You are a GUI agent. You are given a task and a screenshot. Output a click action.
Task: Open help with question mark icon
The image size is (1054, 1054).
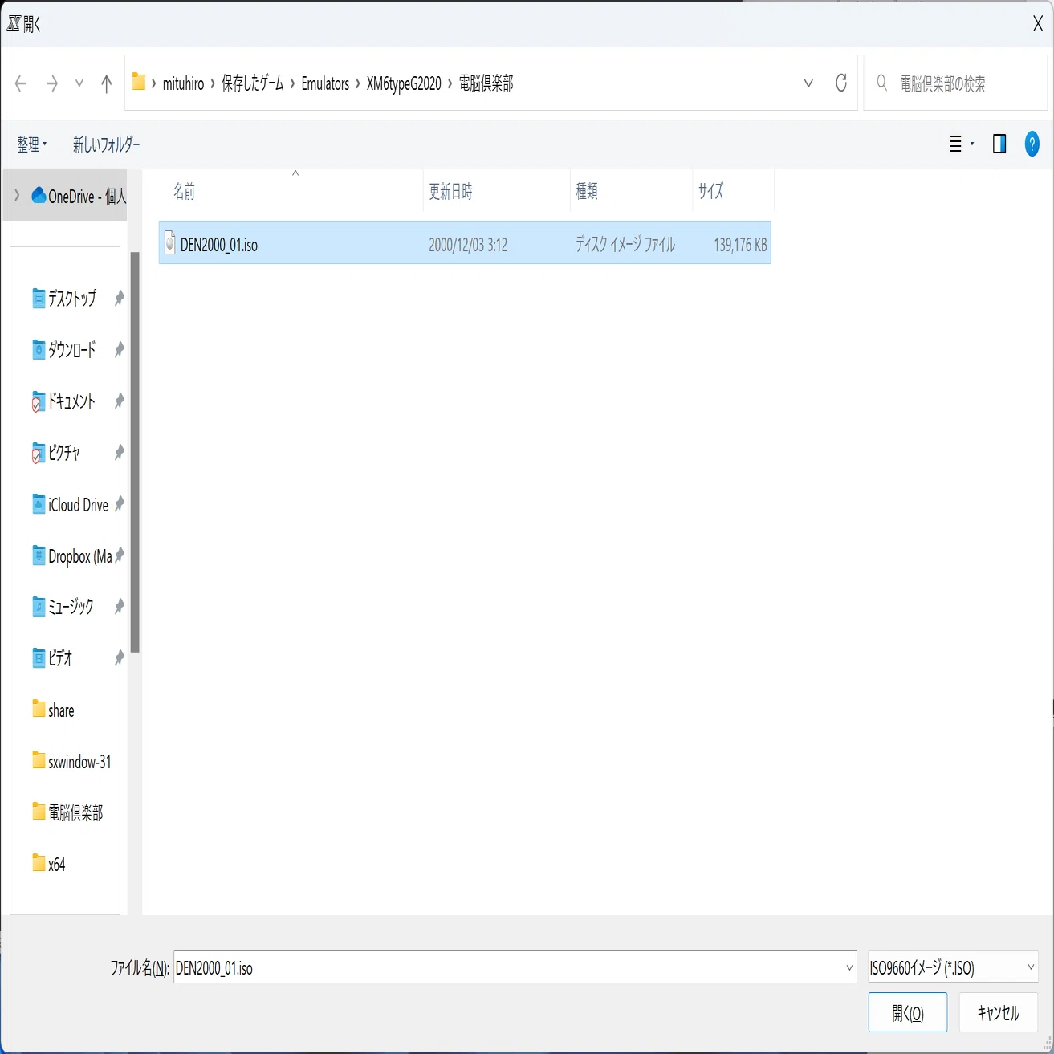[1032, 144]
